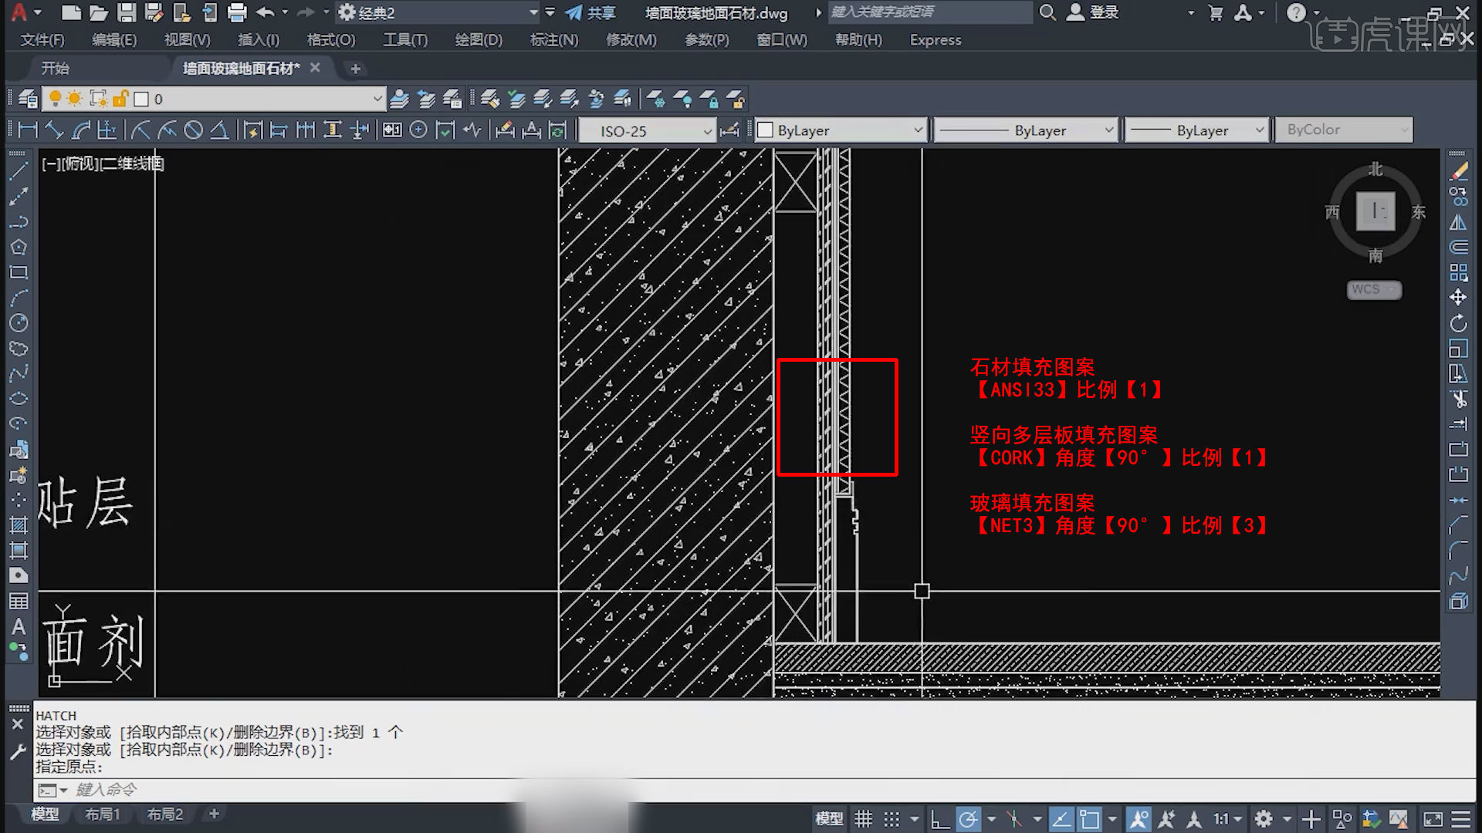Open the 绘图(D) menu
The image size is (1482, 833).
pyautogui.click(x=479, y=40)
